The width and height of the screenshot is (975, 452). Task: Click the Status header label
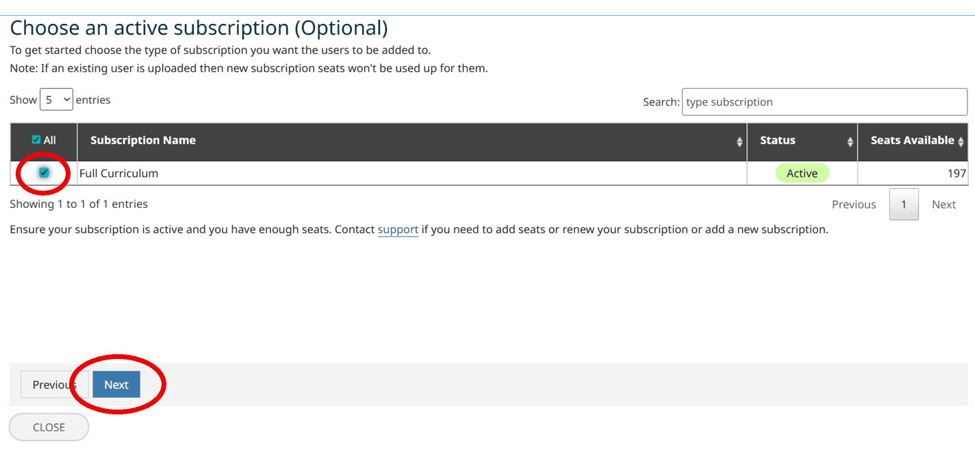coord(778,140)
